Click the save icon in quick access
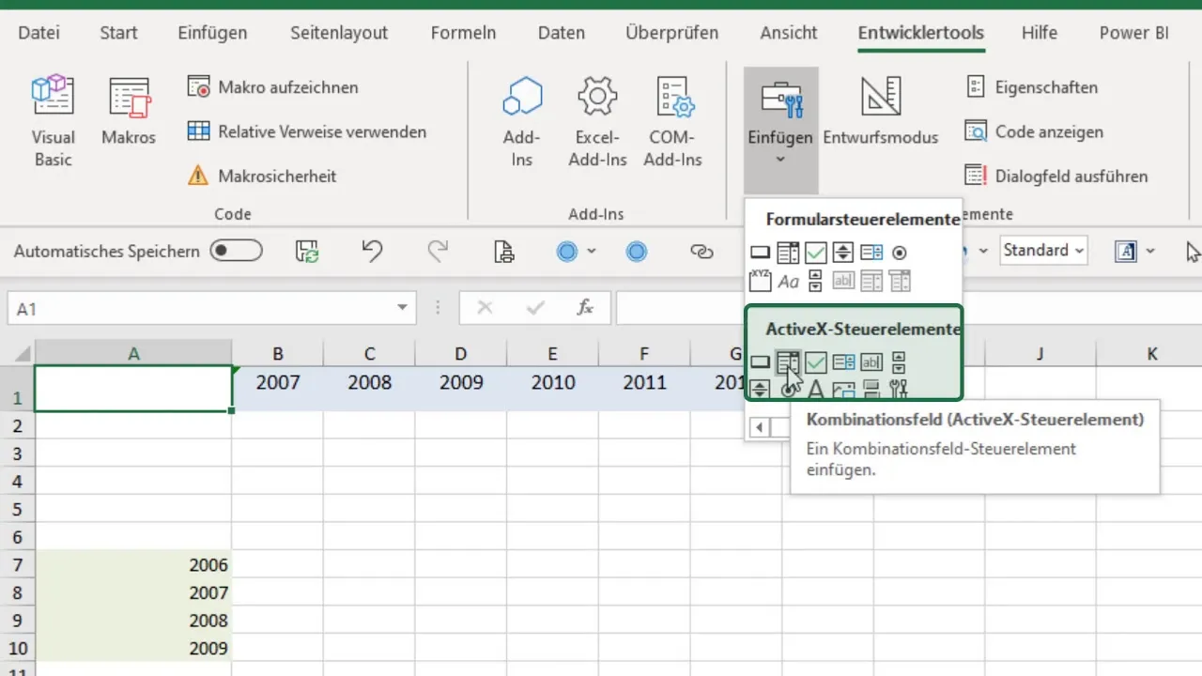Image resolution: width=1202 pixels, height=676 pixels. point(307,251)
